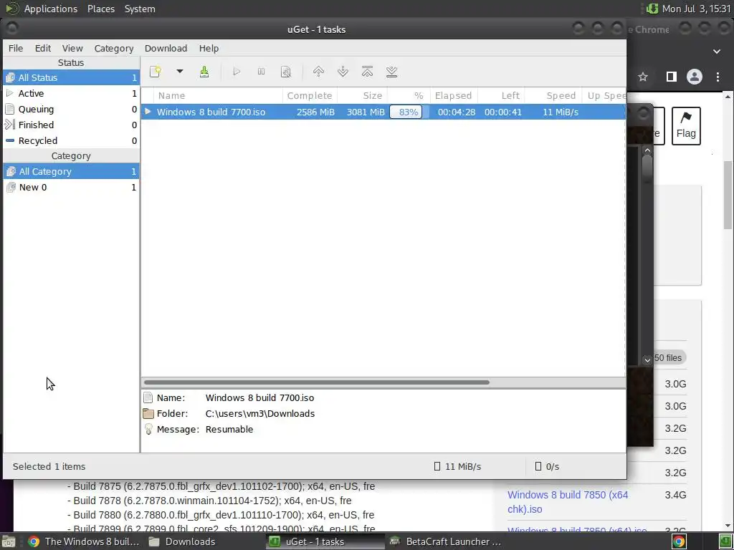Open the Places menu in top panel
The image size is (734, 550).
[100, 9]
